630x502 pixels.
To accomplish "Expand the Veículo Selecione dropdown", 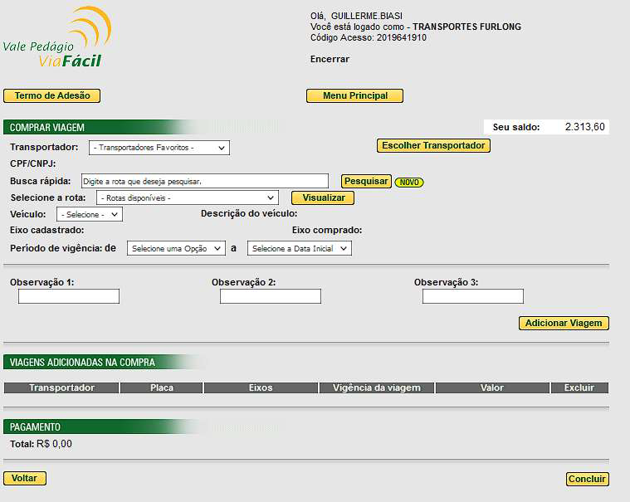I will pos(90,214).
